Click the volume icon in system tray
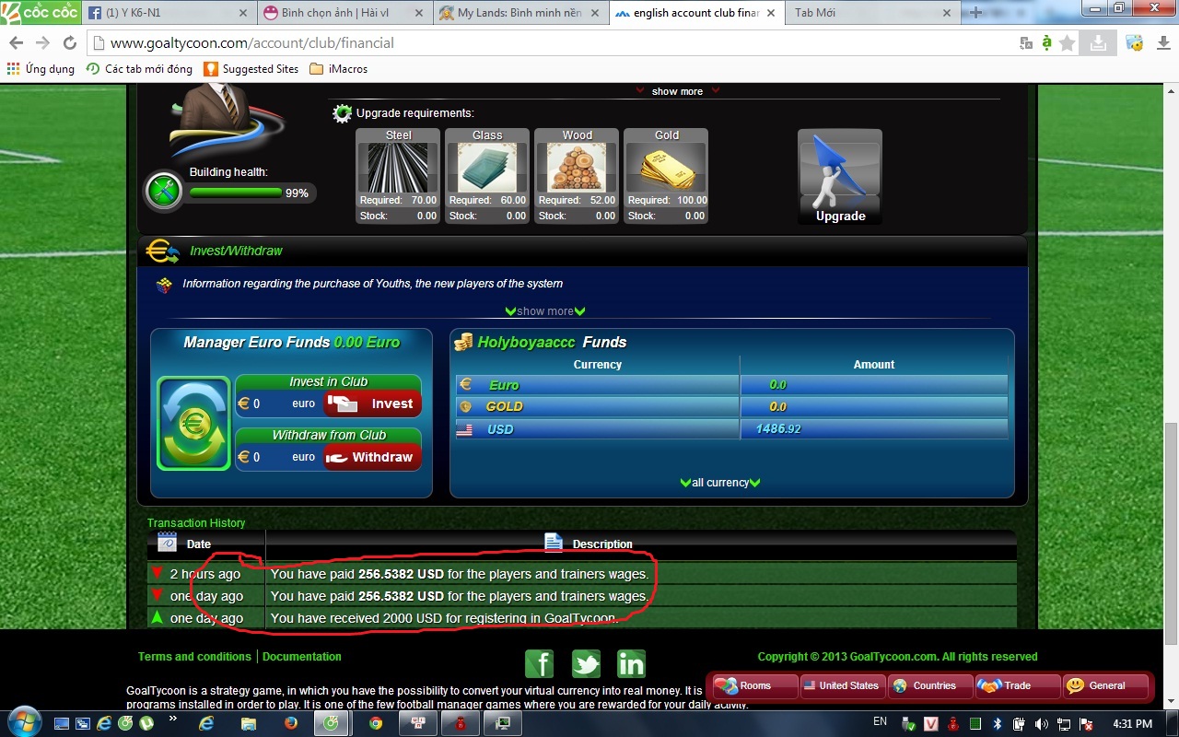 click(x=1041, y=723)
